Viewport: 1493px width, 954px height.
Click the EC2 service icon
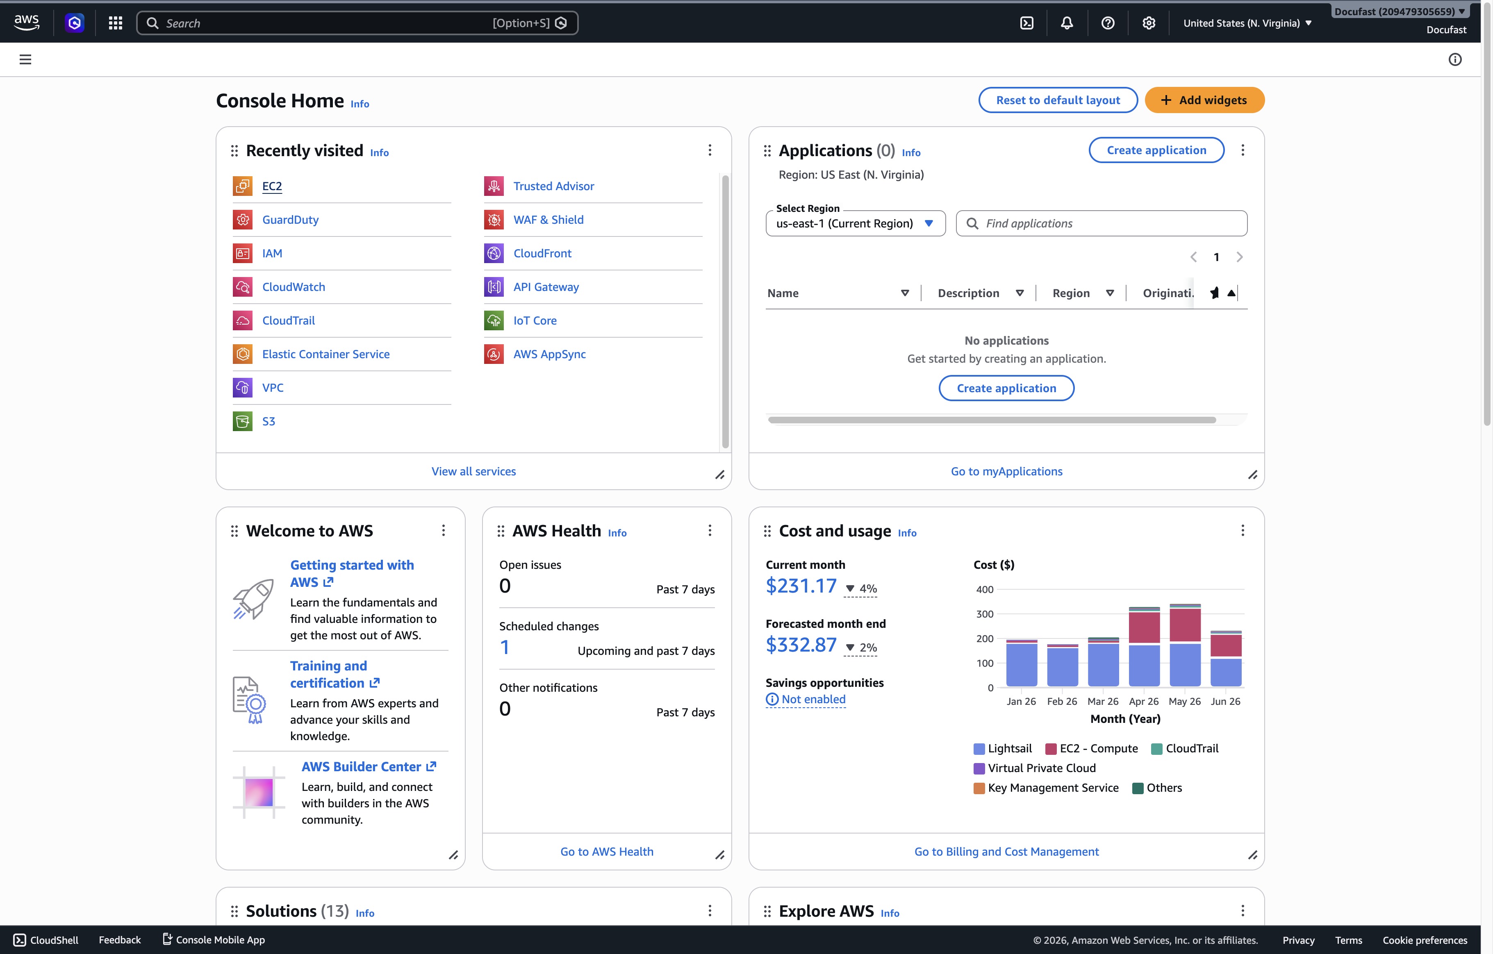[x=242, y=186]
